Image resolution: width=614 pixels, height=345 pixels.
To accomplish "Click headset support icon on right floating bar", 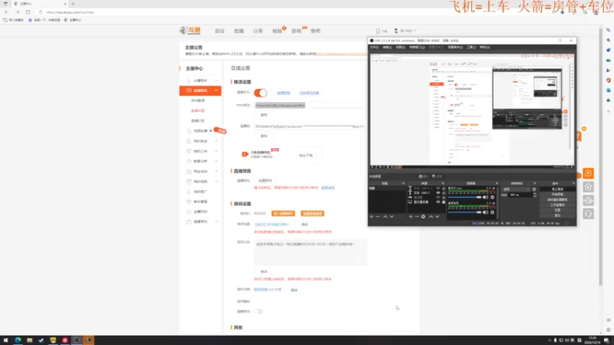I will (x=588, y=214).
